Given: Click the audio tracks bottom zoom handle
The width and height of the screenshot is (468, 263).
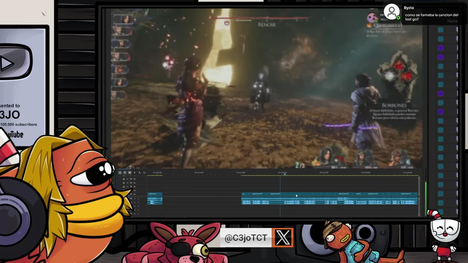Looking at the screenshot, I should coord(419,215).
